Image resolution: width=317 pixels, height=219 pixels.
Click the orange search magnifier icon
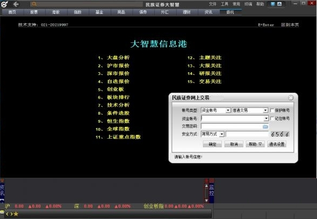[x=34, y=4]
